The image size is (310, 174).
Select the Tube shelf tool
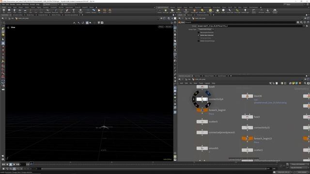click(x=15, y=11)
